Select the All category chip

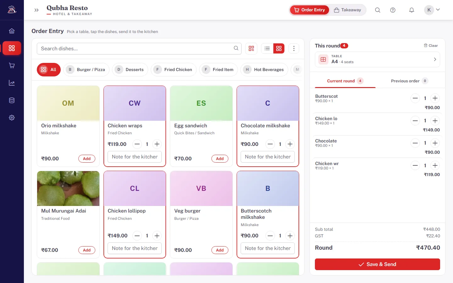point(48,69)
